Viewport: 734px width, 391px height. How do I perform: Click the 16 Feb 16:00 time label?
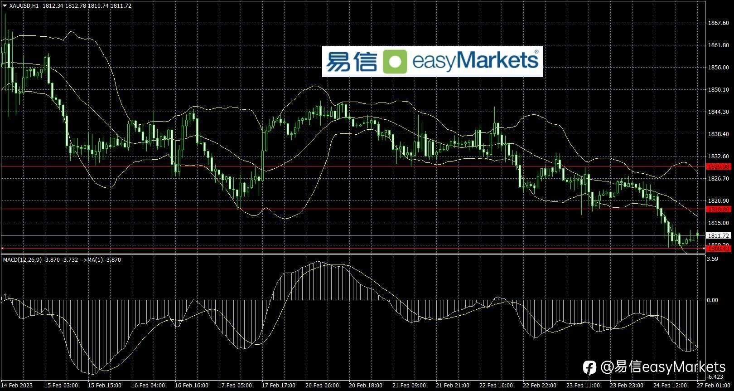coord(192,386)
